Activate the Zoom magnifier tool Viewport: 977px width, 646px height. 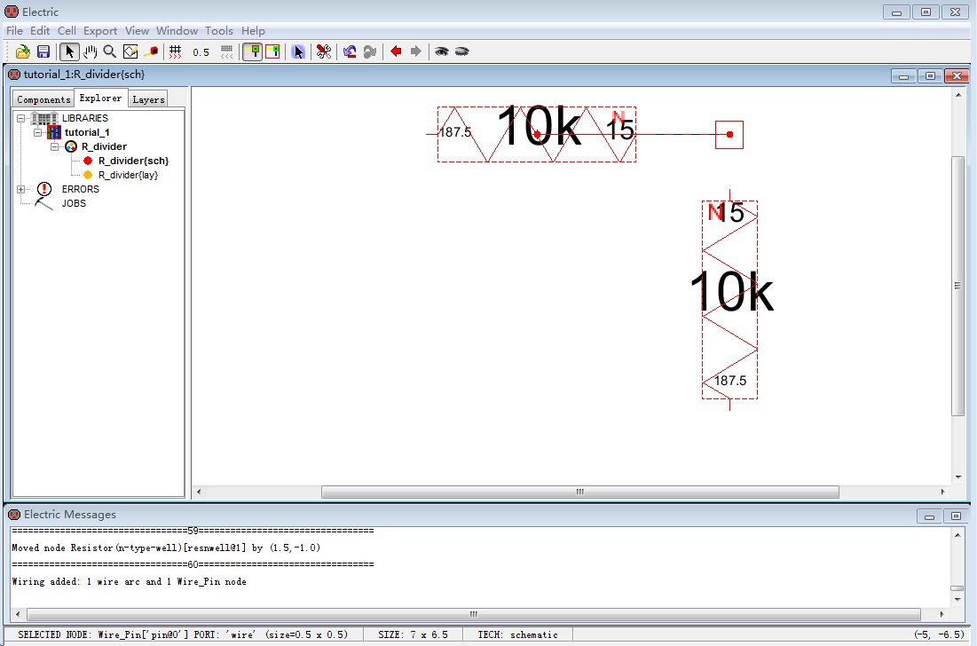109,51
